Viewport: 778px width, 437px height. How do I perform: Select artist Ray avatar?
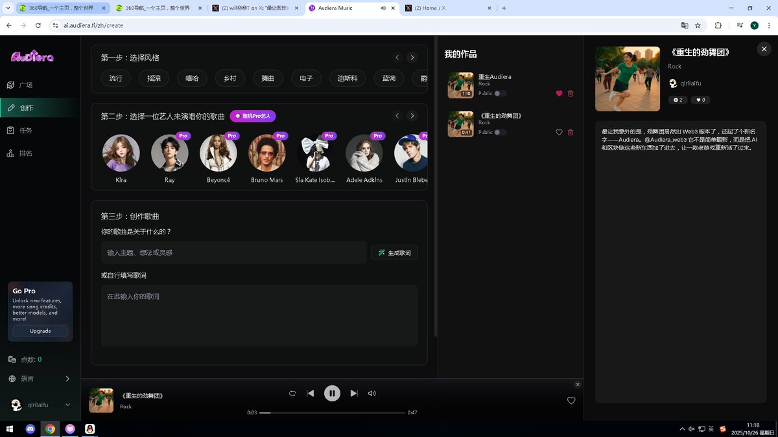[170, 153]
